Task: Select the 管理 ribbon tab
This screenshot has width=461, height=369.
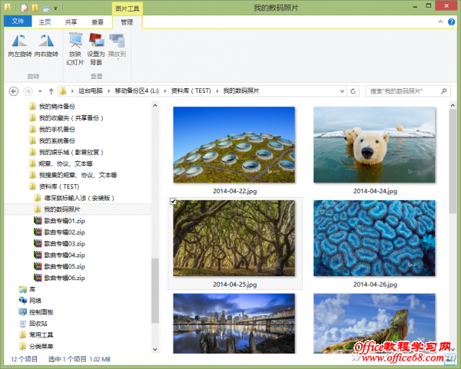Action: click(127, 22)
